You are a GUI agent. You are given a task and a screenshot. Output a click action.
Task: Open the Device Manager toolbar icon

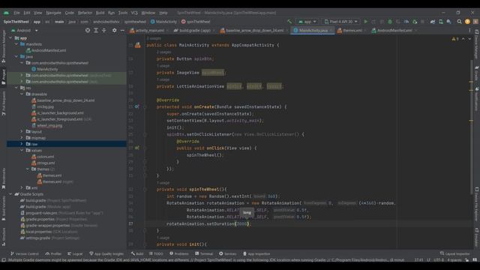click(x=441, y=22)
